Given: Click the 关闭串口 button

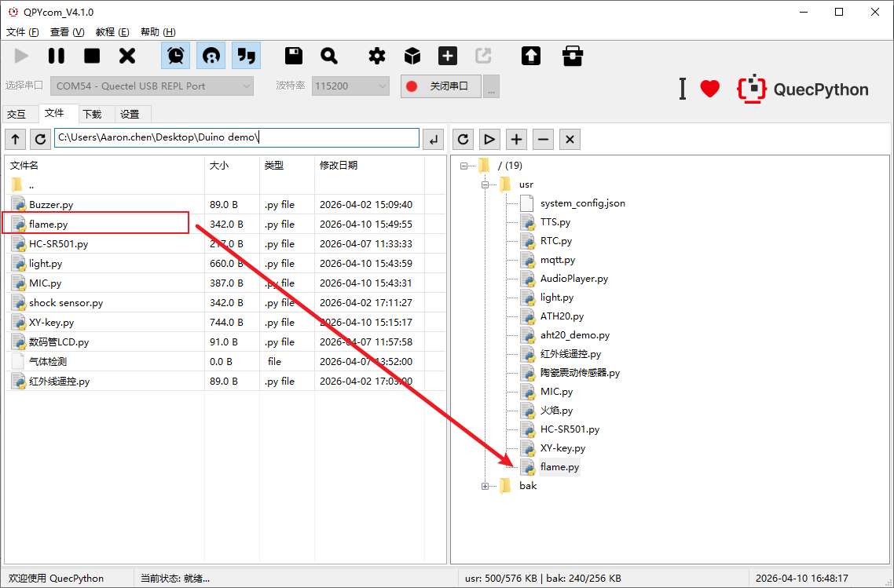Looking at the screenshot, I should (440, 86).
